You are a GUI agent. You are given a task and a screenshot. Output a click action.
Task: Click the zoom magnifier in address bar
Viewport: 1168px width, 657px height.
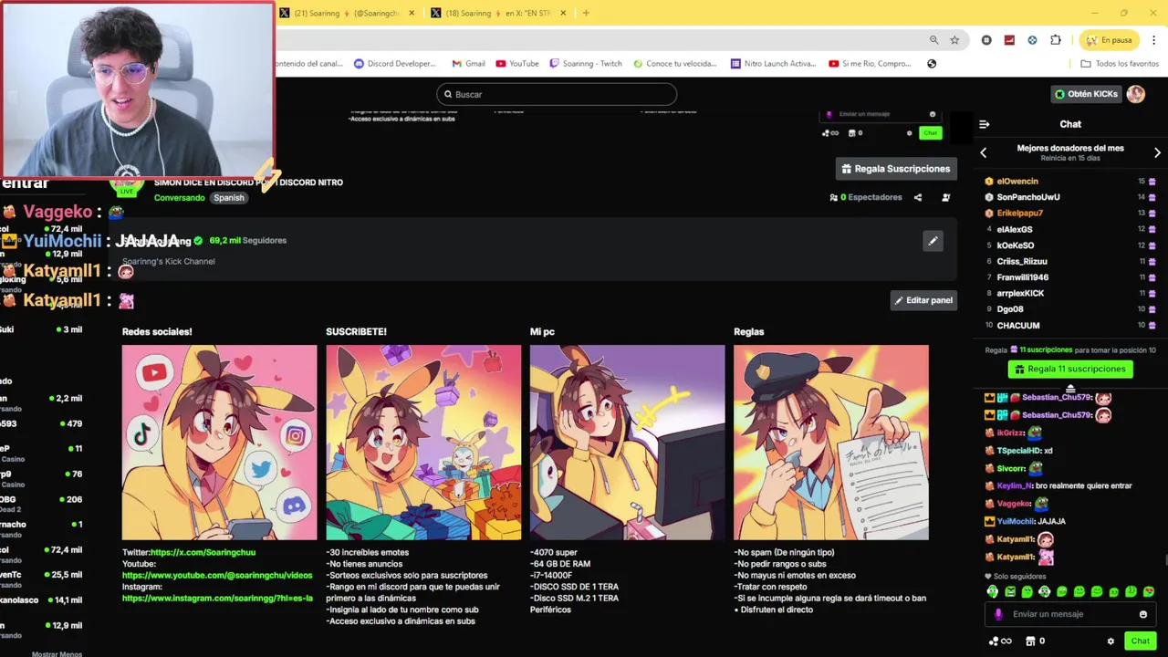tap(933, 40)
